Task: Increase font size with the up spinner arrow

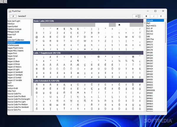Action: click(x=139, y=15)
